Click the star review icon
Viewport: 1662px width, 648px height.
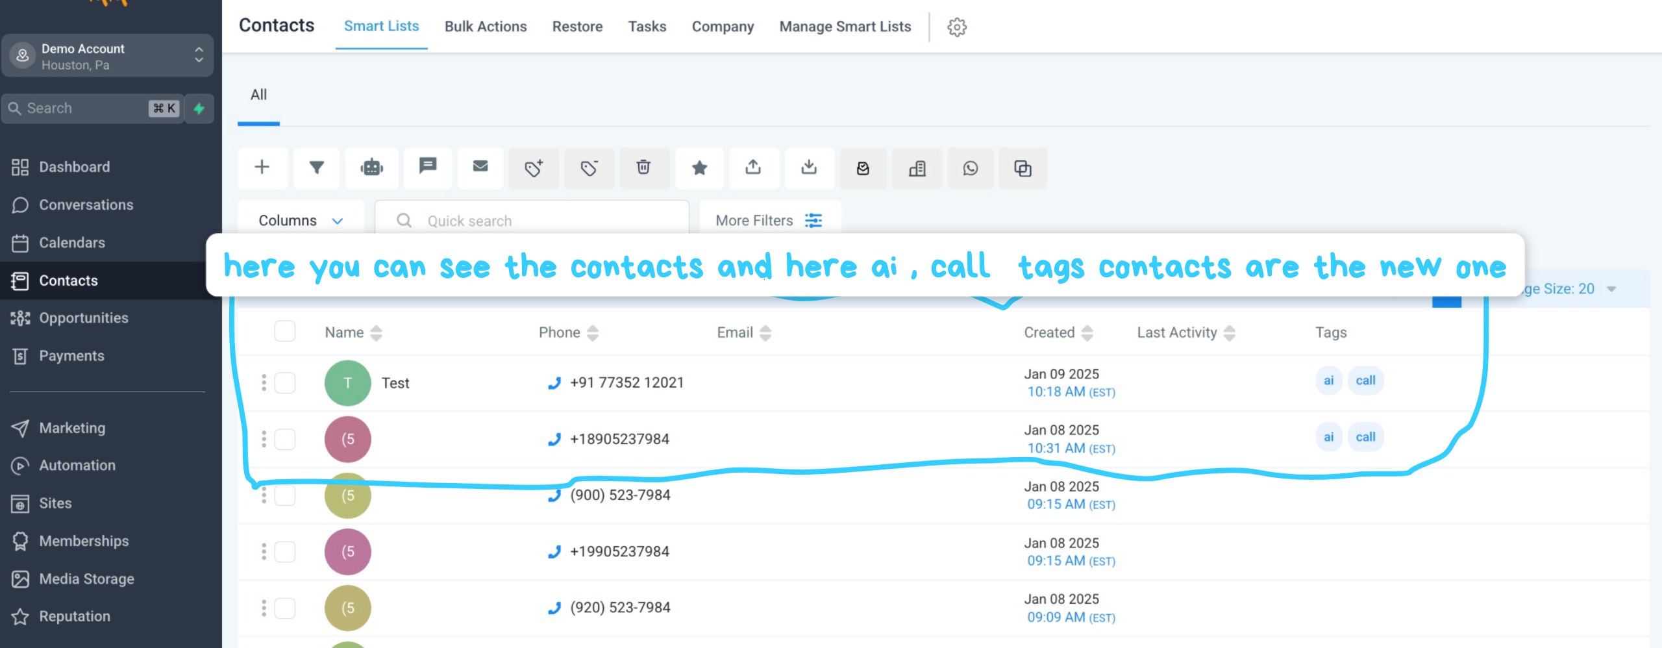pyautogui.click(x=699, y=168)
